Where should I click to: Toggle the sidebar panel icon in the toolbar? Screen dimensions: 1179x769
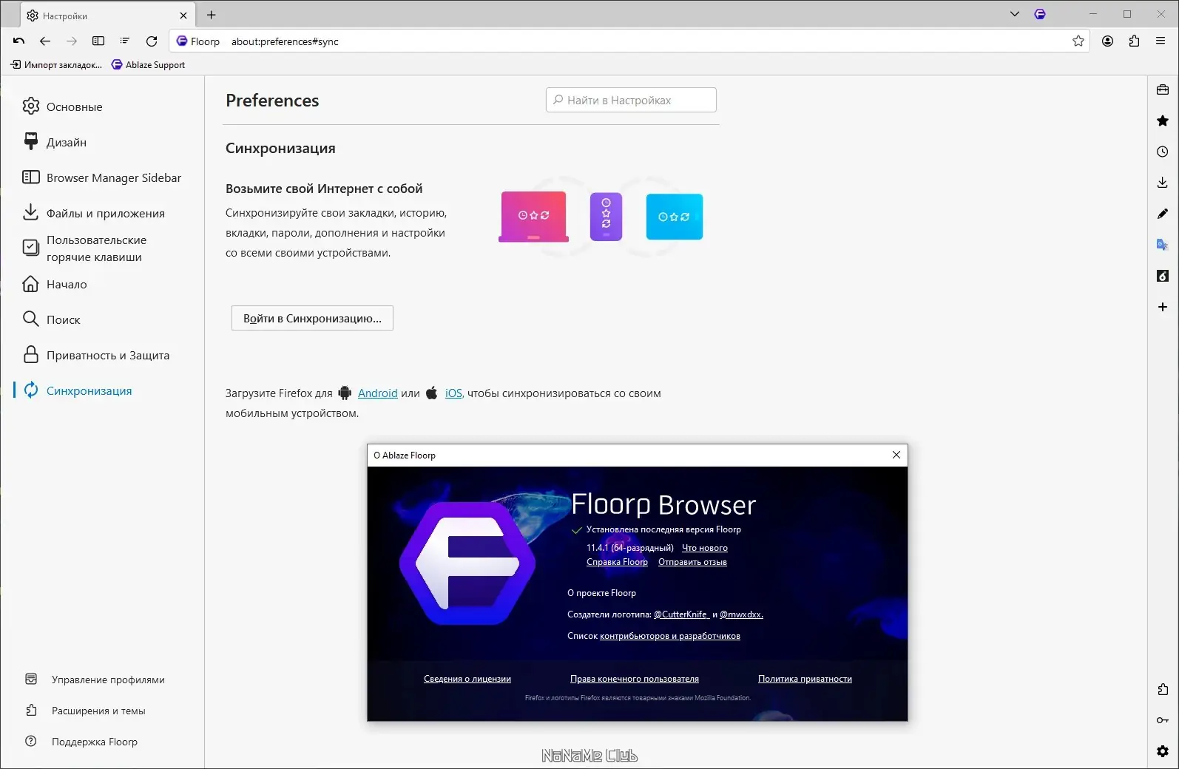pyautogui.click(x=98, y=41)
